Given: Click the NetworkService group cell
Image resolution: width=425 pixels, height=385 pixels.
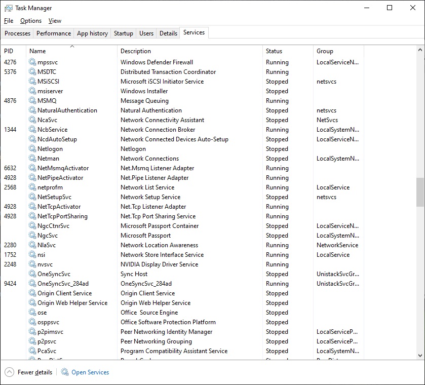Looking at the screenshot, I should [x=337, y=245].
